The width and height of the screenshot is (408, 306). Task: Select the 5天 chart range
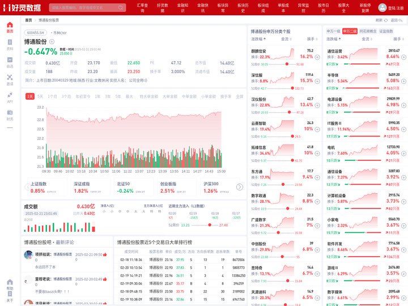[40, 96]
